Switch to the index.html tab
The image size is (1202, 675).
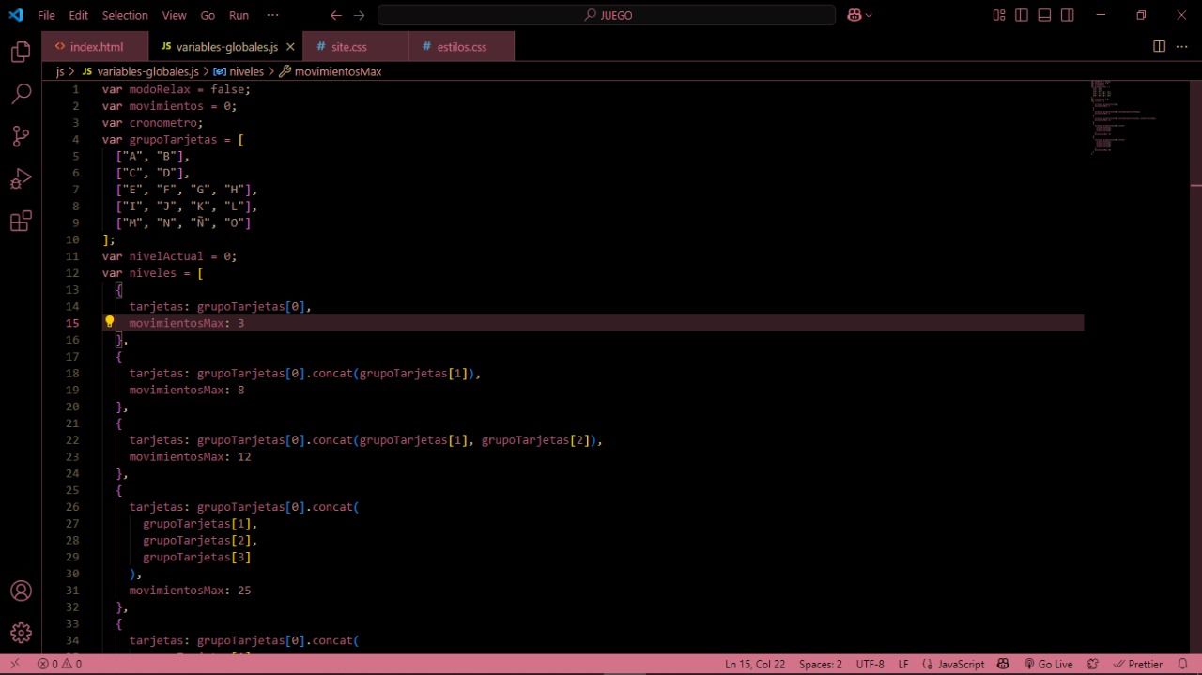pyautogui.click(x=96, y=46)
